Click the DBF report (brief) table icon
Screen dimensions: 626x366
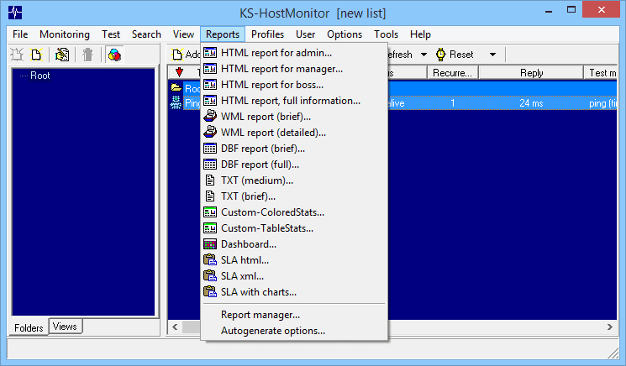point(210,149)
